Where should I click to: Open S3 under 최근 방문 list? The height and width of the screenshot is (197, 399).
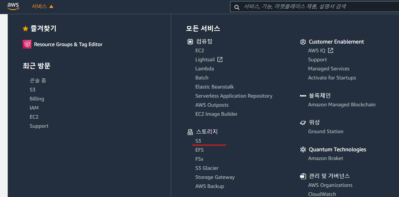pyautogui.click(x=32, y=90)
